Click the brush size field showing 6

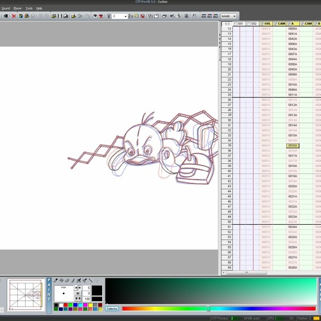click(87, 288)
